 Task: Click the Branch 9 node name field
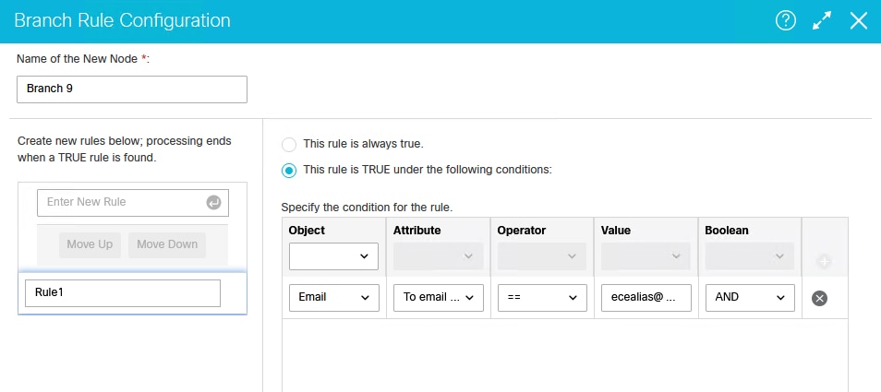[132, 89]
